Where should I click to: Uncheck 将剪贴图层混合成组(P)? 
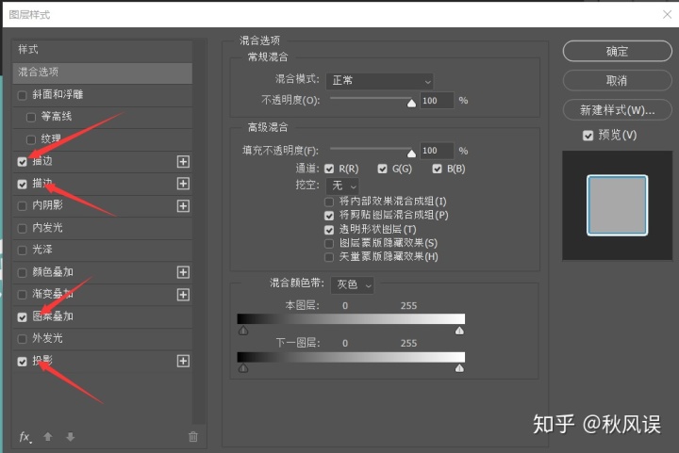[329, 216]
